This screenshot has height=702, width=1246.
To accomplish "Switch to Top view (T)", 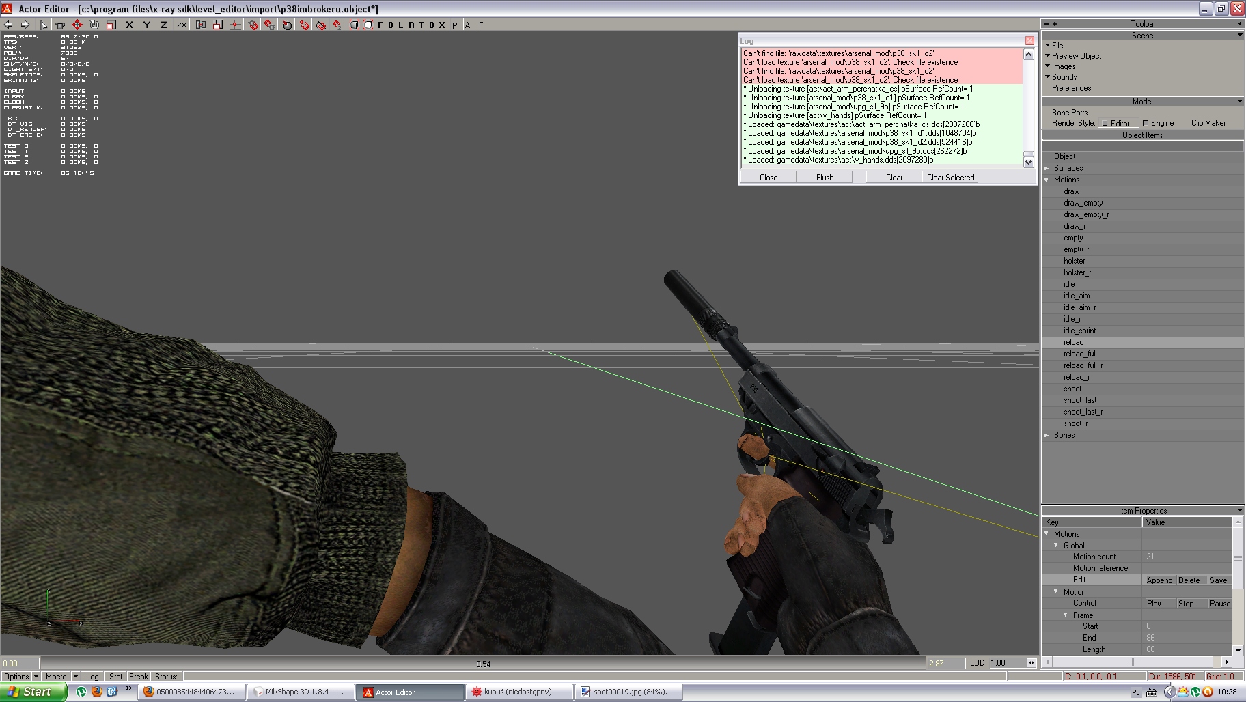I will click(421, 25).
